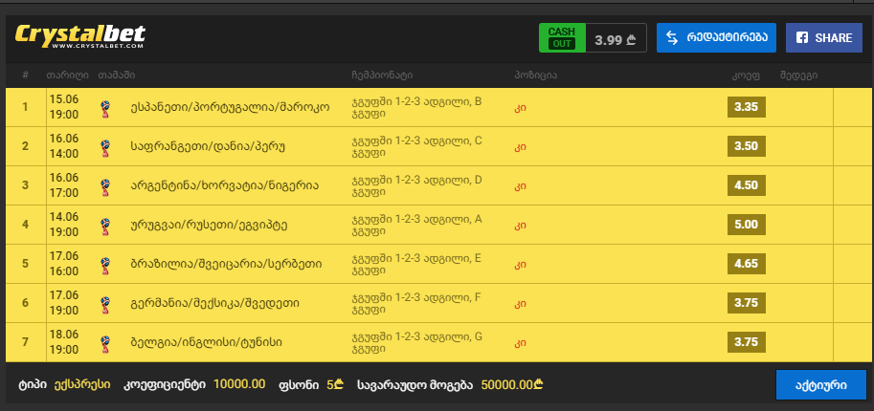Viewport: 874px width, 411px height.
Task: Click the bet type ექსპრესი
Action: (82, 385)
